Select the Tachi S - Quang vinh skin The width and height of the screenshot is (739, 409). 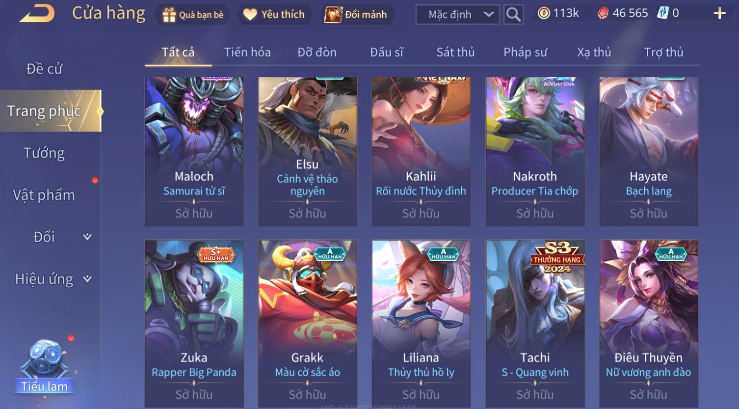point(535,324)
